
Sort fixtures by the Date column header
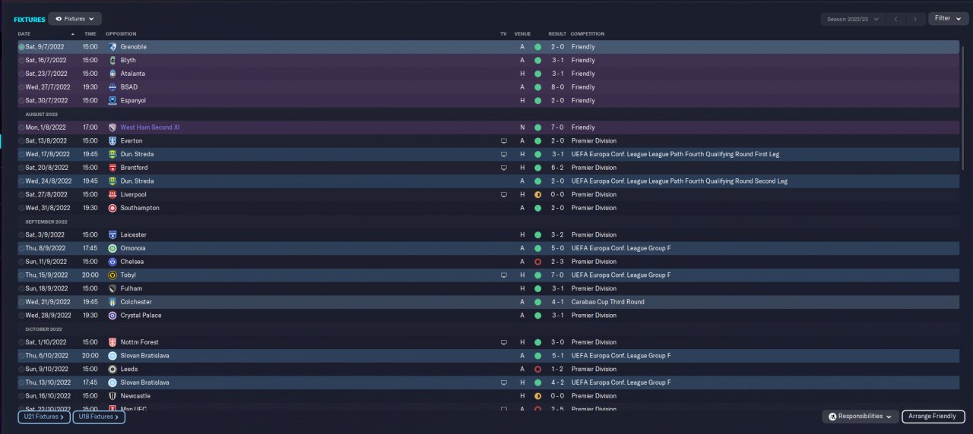[24, 34]
